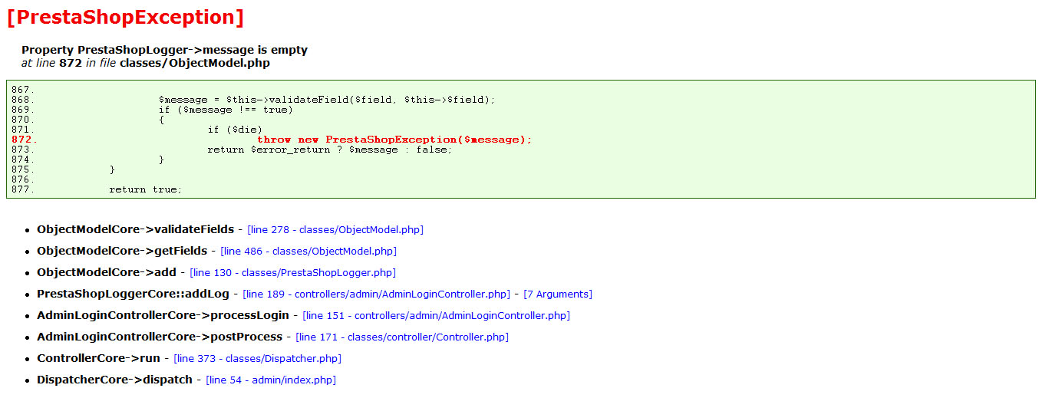
Task: Click code line 'return $error_return ? $message : false;'
Action: click(x=330, y=150)
